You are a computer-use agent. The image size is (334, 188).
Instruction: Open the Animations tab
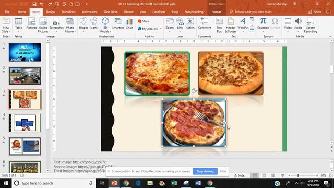coord(89,12)
